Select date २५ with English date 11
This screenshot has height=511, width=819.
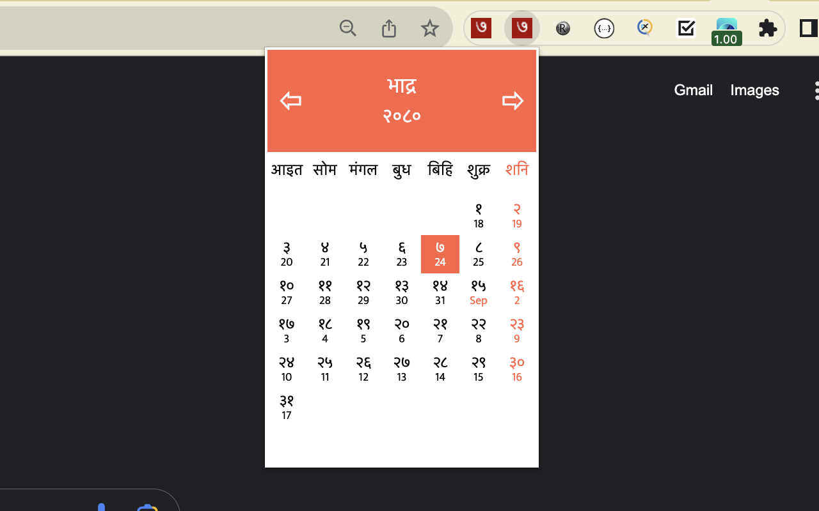[x=325, y=369]
